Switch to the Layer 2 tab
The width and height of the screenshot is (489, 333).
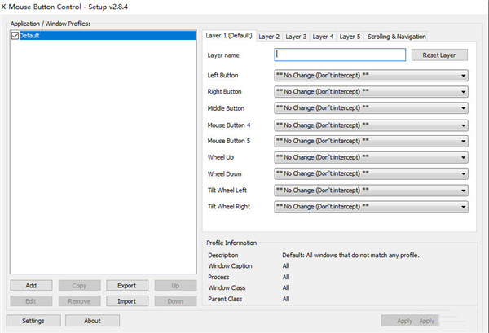[269, 37]
